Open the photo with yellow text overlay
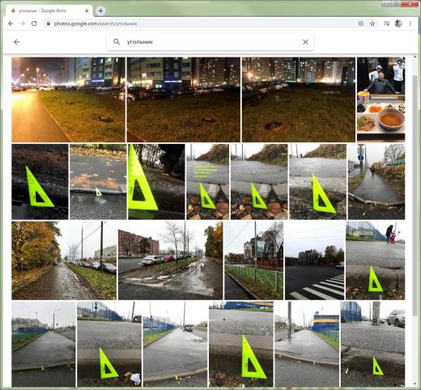421x390 pixels. pyautogui.click(x=207, y=182)
